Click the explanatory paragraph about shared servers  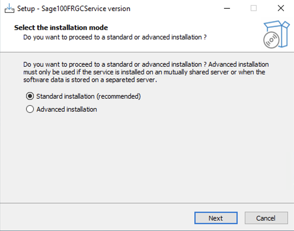click(x=146, y=72)
